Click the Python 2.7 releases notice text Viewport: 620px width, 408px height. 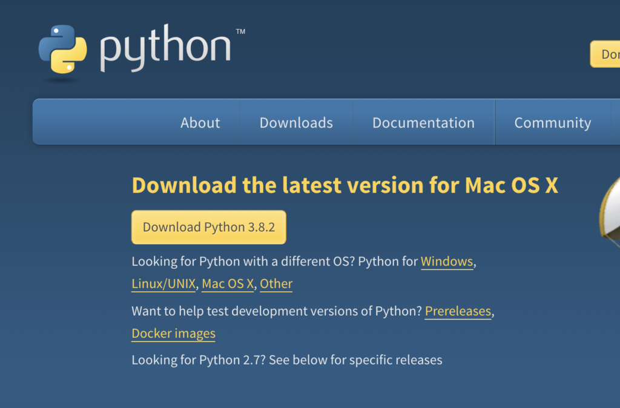(x=286, y=360)
